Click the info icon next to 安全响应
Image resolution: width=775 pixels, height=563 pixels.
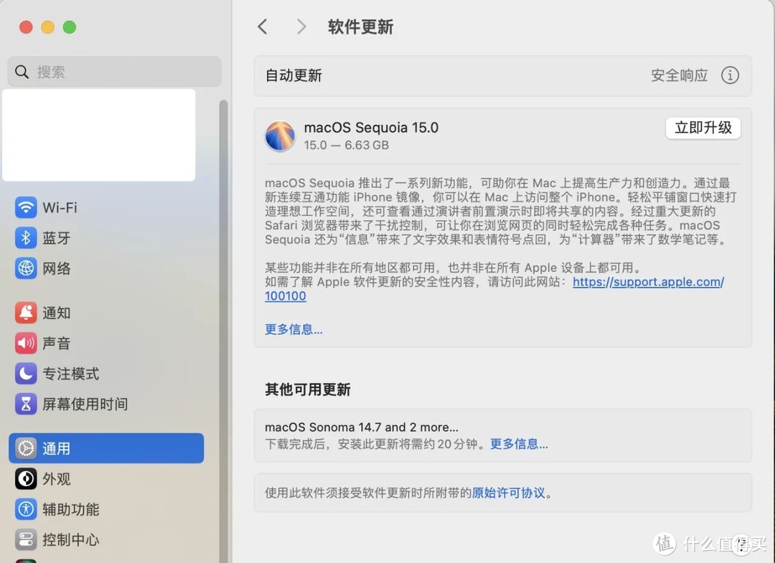click(730, 75)
